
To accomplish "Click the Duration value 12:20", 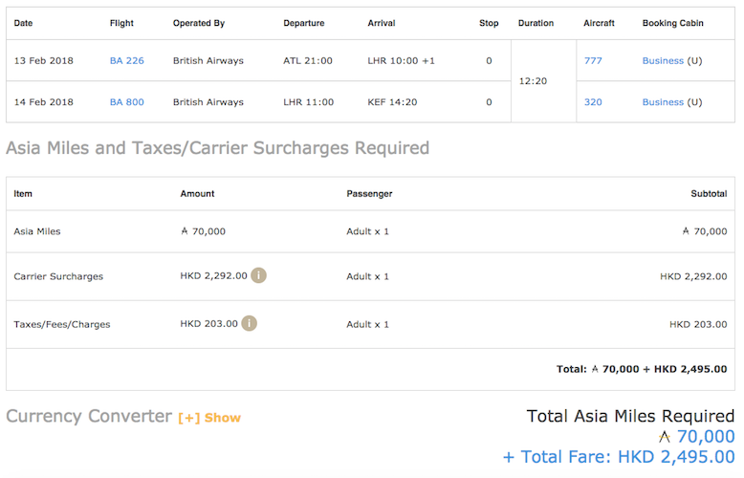I will (x=533, y=81).
